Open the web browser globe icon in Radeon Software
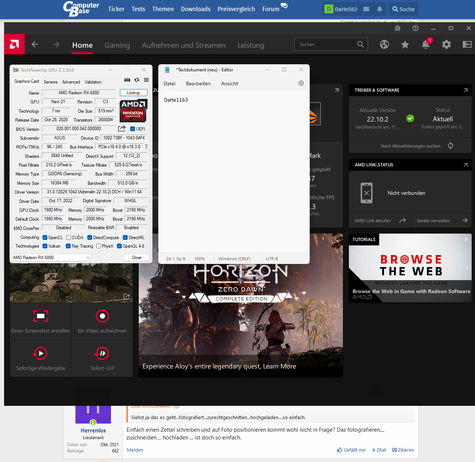The image size is (475, 462). (384, 45)
